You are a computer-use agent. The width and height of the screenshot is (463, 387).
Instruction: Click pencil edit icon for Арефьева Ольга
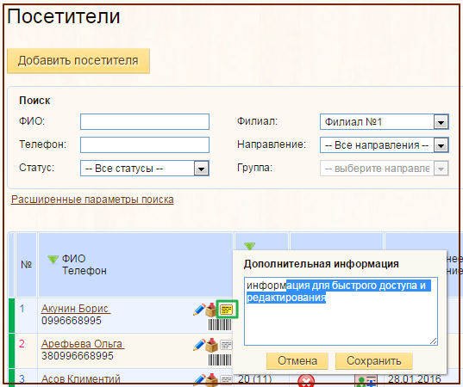(x=199, y=345)
